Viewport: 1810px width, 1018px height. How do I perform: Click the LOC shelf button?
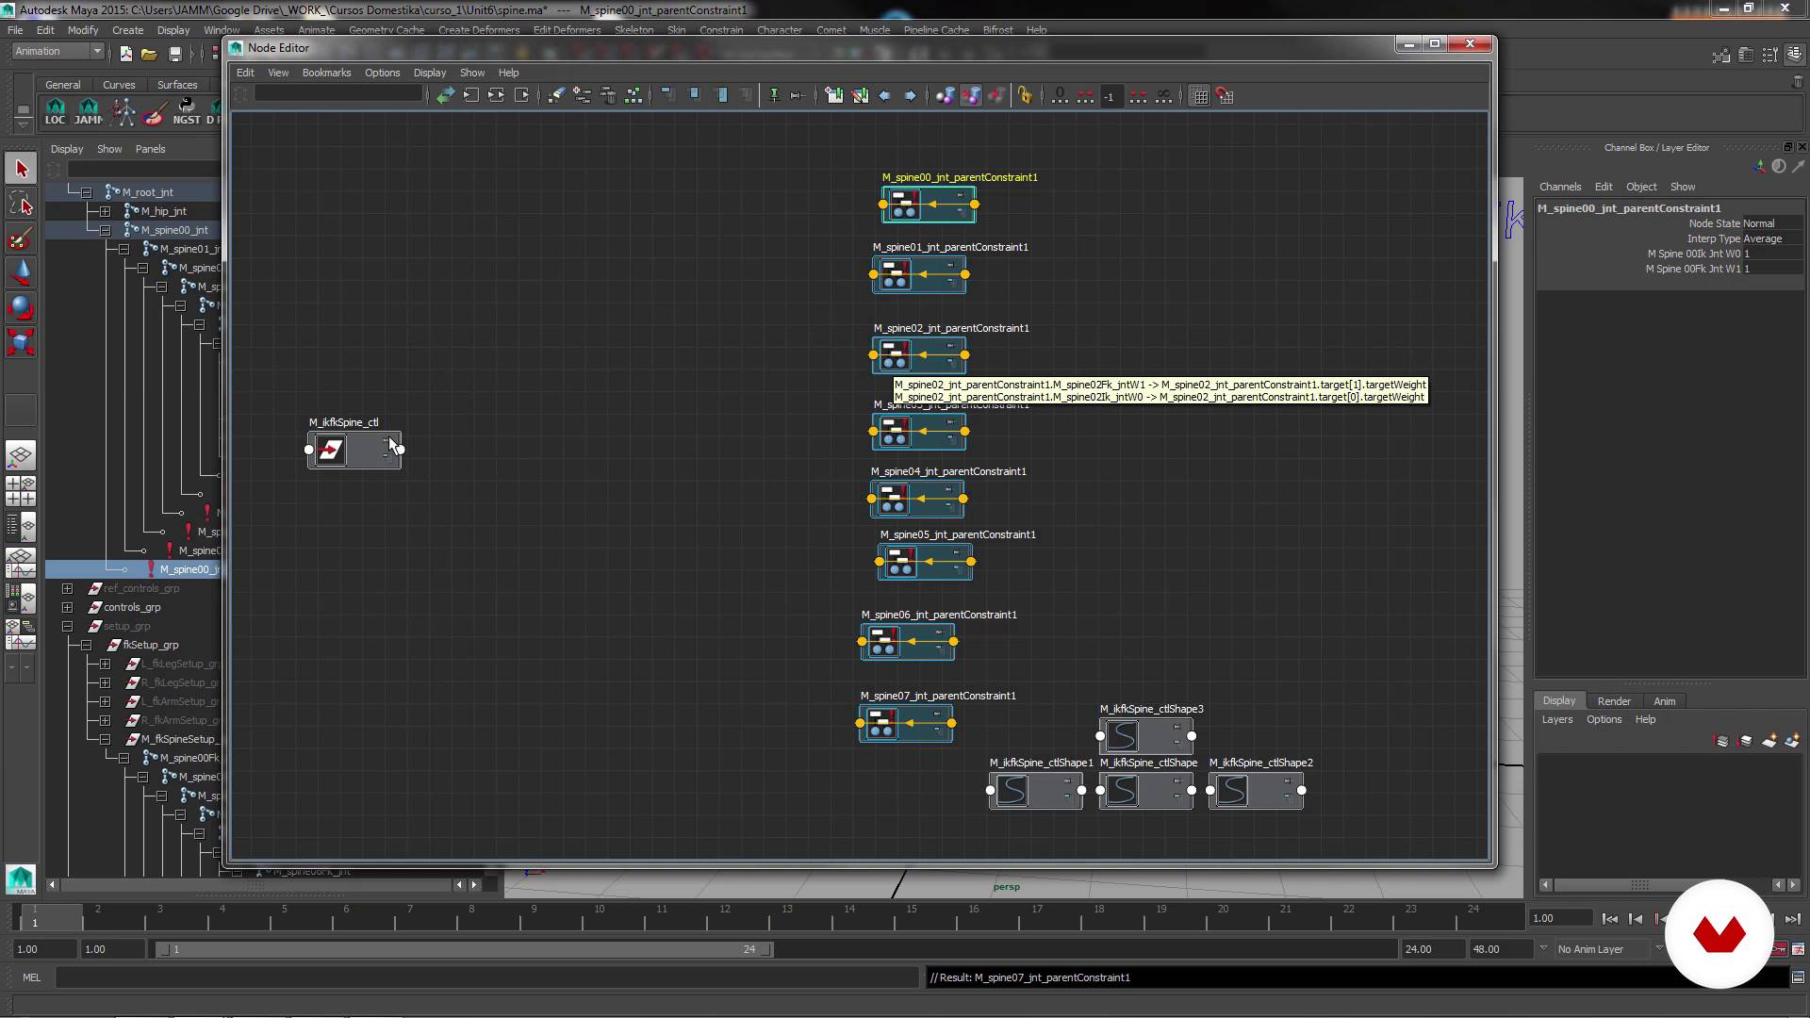click(x=56, y=111)
